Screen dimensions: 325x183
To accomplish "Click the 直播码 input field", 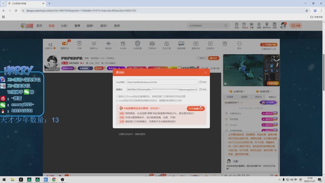I will point(162,89).
